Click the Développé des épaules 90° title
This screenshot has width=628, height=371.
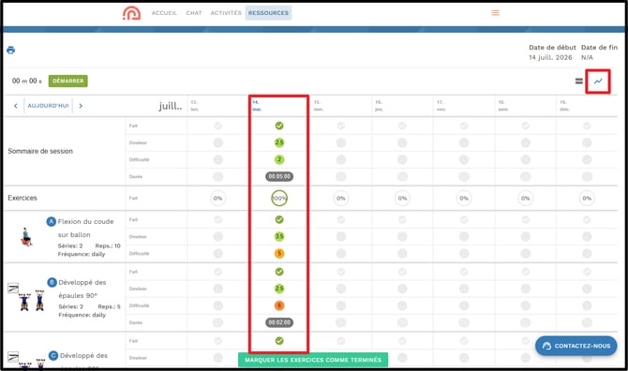(x=82, y=289)
